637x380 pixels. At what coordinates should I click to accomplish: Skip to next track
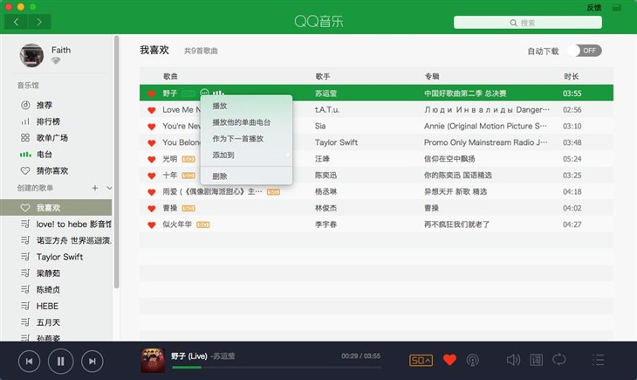[x=92, y=362]
